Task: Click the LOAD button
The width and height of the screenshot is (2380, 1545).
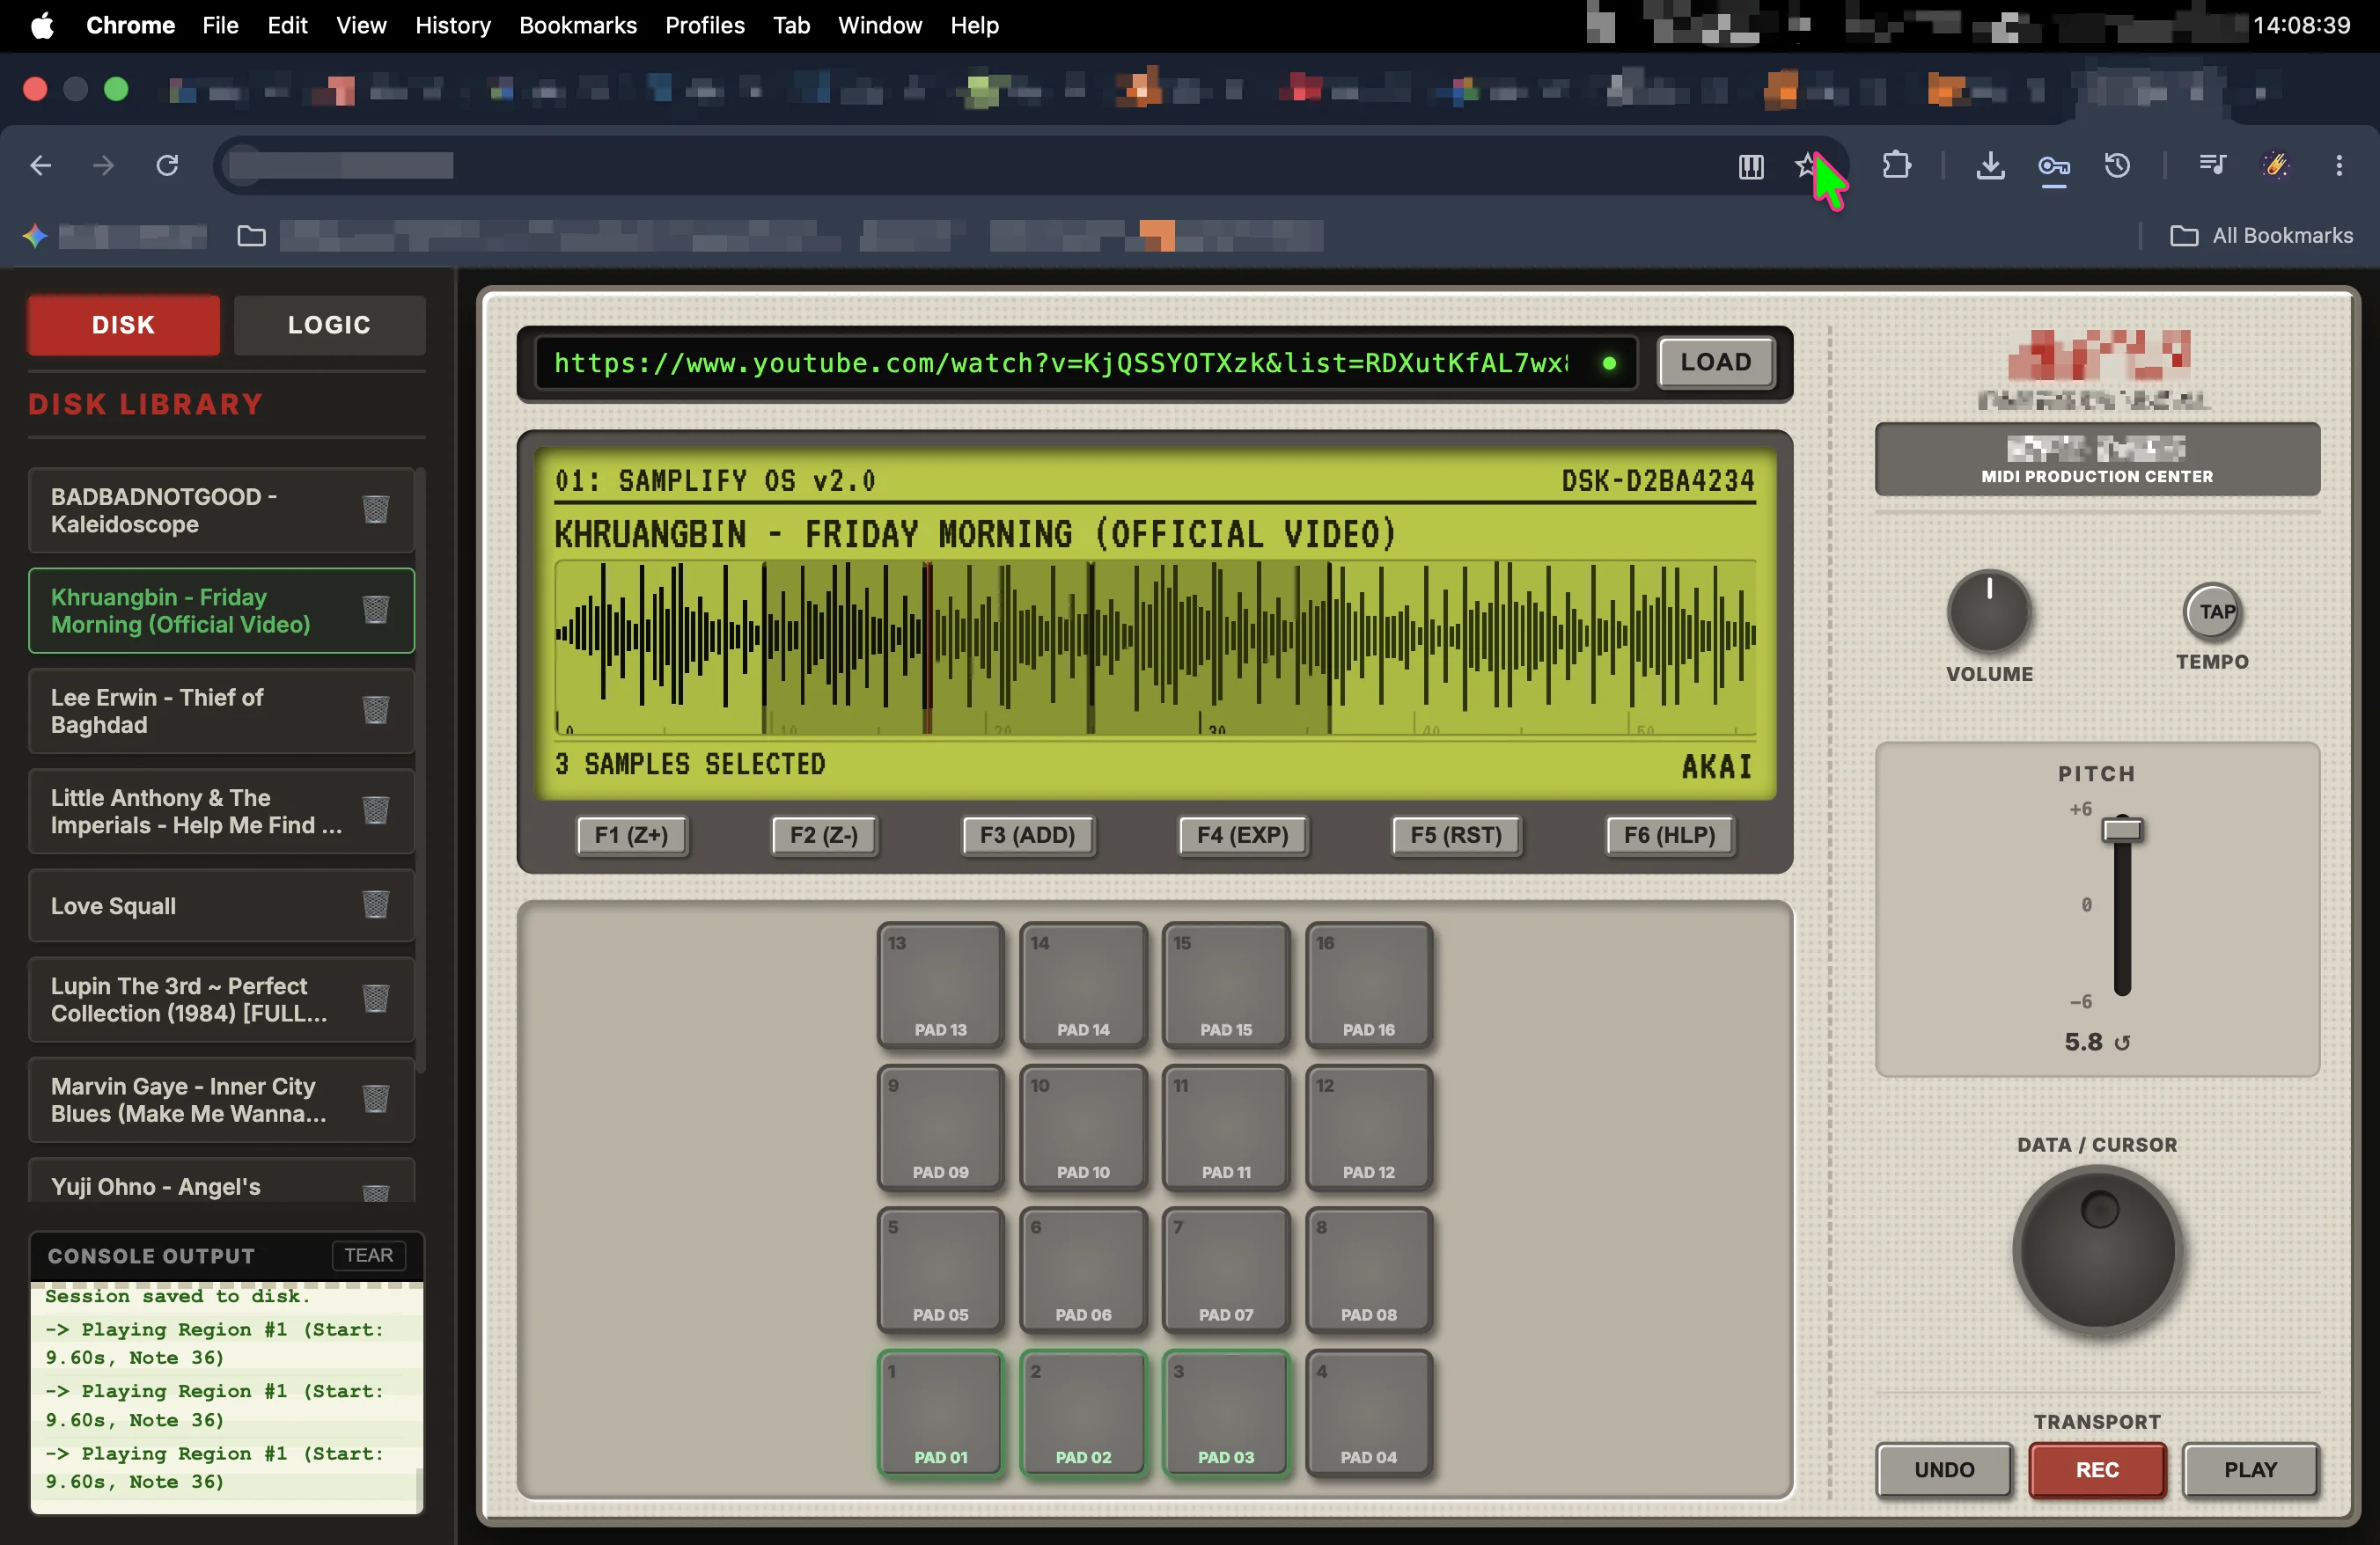Action: tap(1716, 362)
